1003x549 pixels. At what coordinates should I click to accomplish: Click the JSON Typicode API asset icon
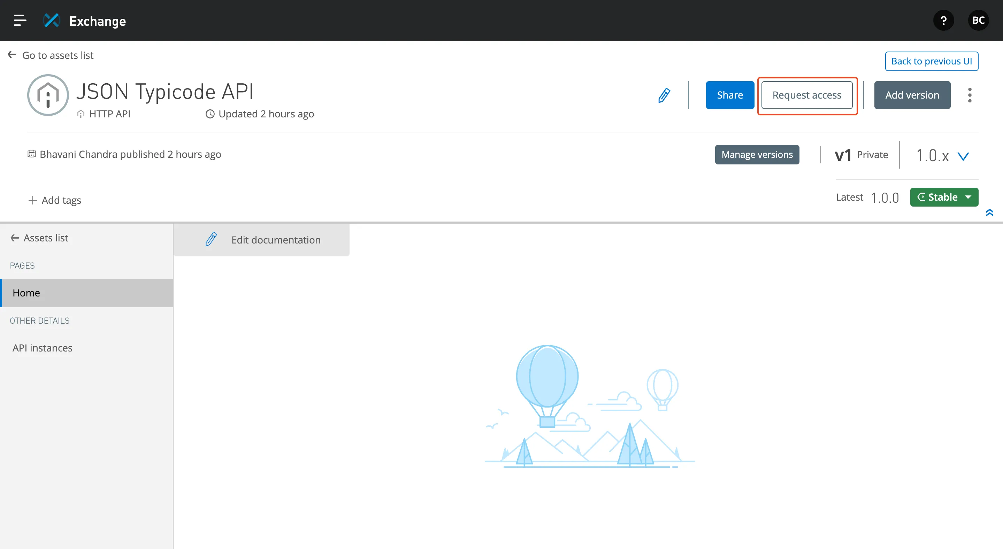tap(48, 95)
